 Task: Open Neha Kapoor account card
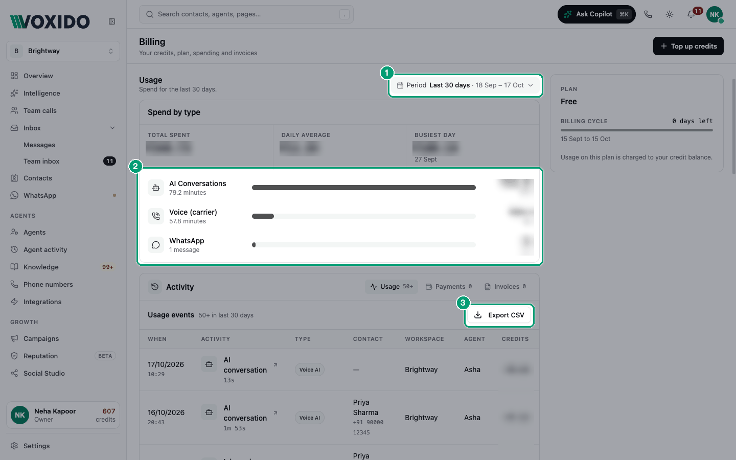[63, 415]
